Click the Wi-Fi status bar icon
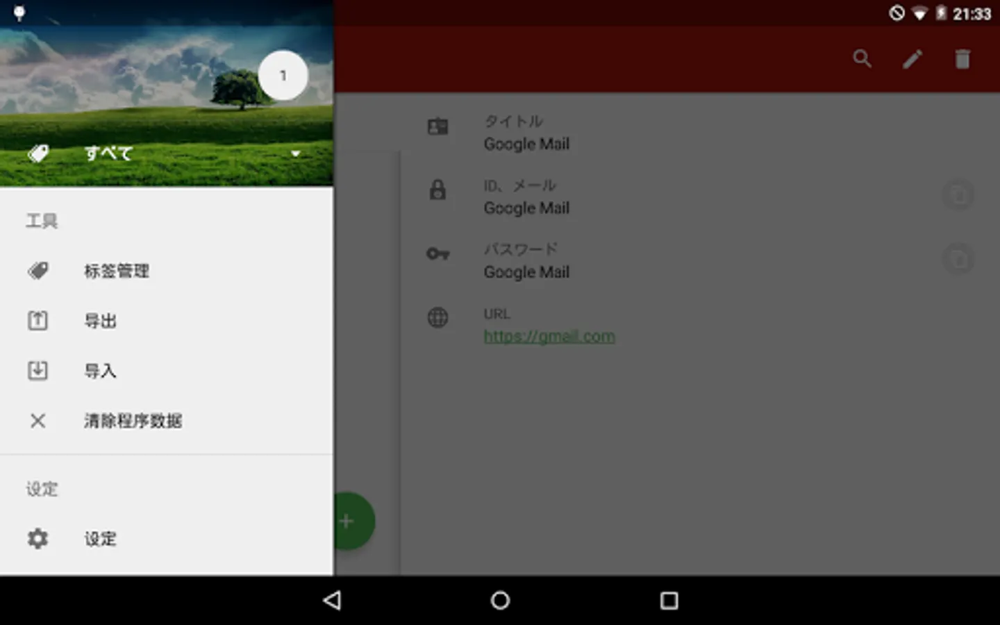 click(x=919, y=14)
